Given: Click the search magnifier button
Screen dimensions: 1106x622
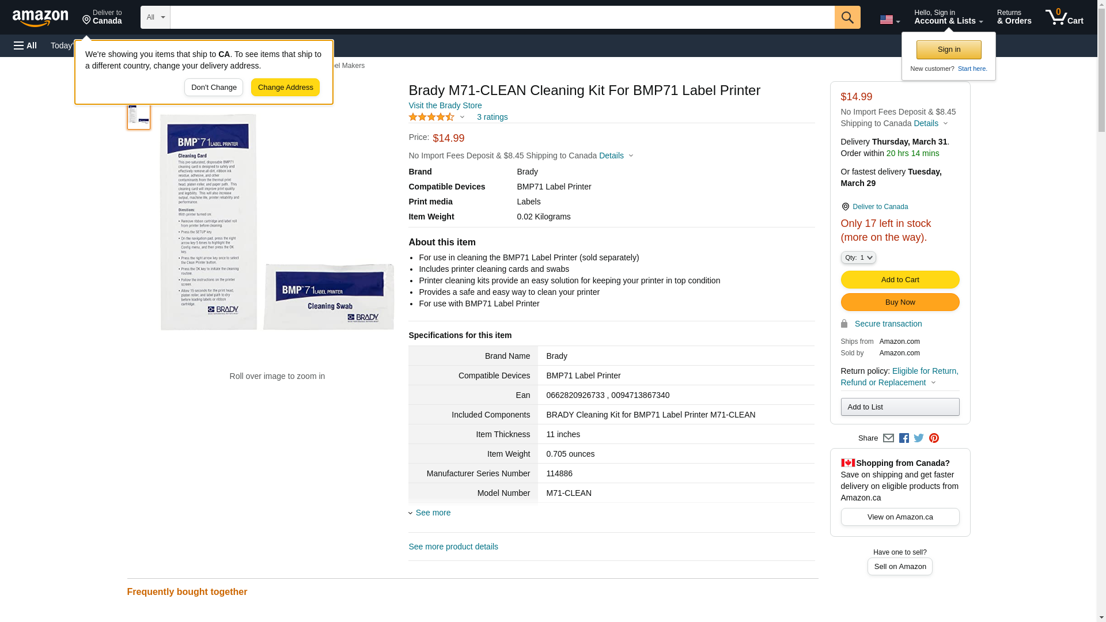Looking at the screenshot, I should click(847, 17).
